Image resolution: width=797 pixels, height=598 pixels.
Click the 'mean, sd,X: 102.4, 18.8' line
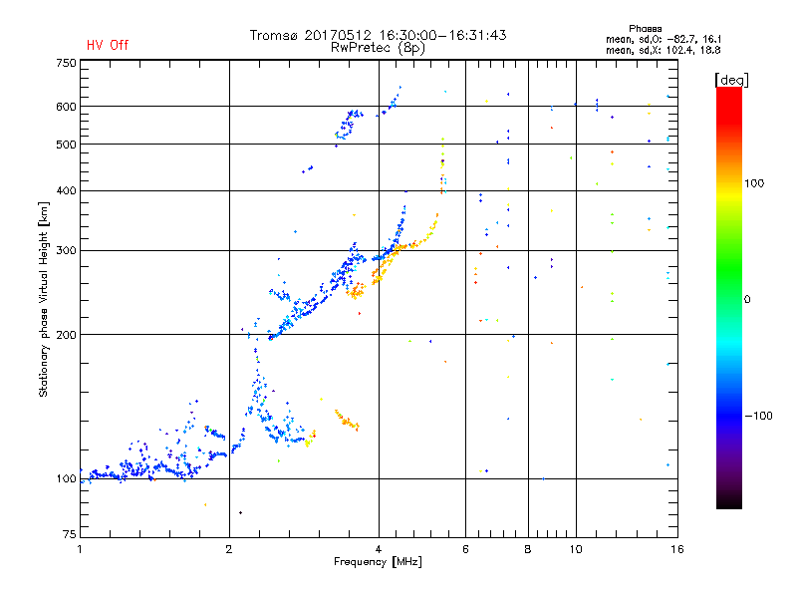click(x=664, y=50)
